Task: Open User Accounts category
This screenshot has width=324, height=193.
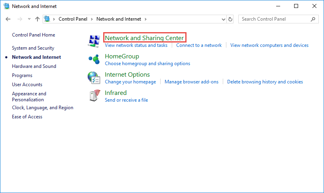Action: [27, 85]
